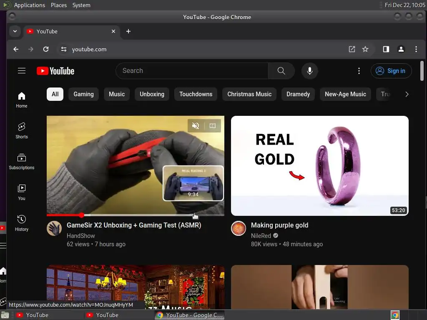Open History in sidebar
Viewport: 427px width, 320px height.
22,223
